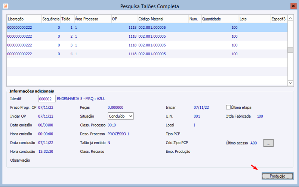This screenshot has width=299, height=187.
Task: Click the Observação label
Action: tap(20, 160)
